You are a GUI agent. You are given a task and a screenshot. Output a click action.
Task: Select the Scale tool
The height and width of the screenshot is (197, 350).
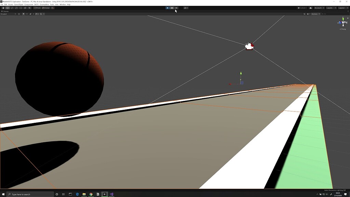coord(16,8)
